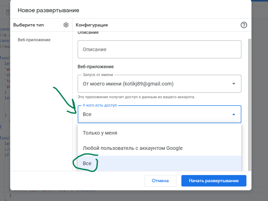Open the От моего имени dropdown

(x=159, y=84)
